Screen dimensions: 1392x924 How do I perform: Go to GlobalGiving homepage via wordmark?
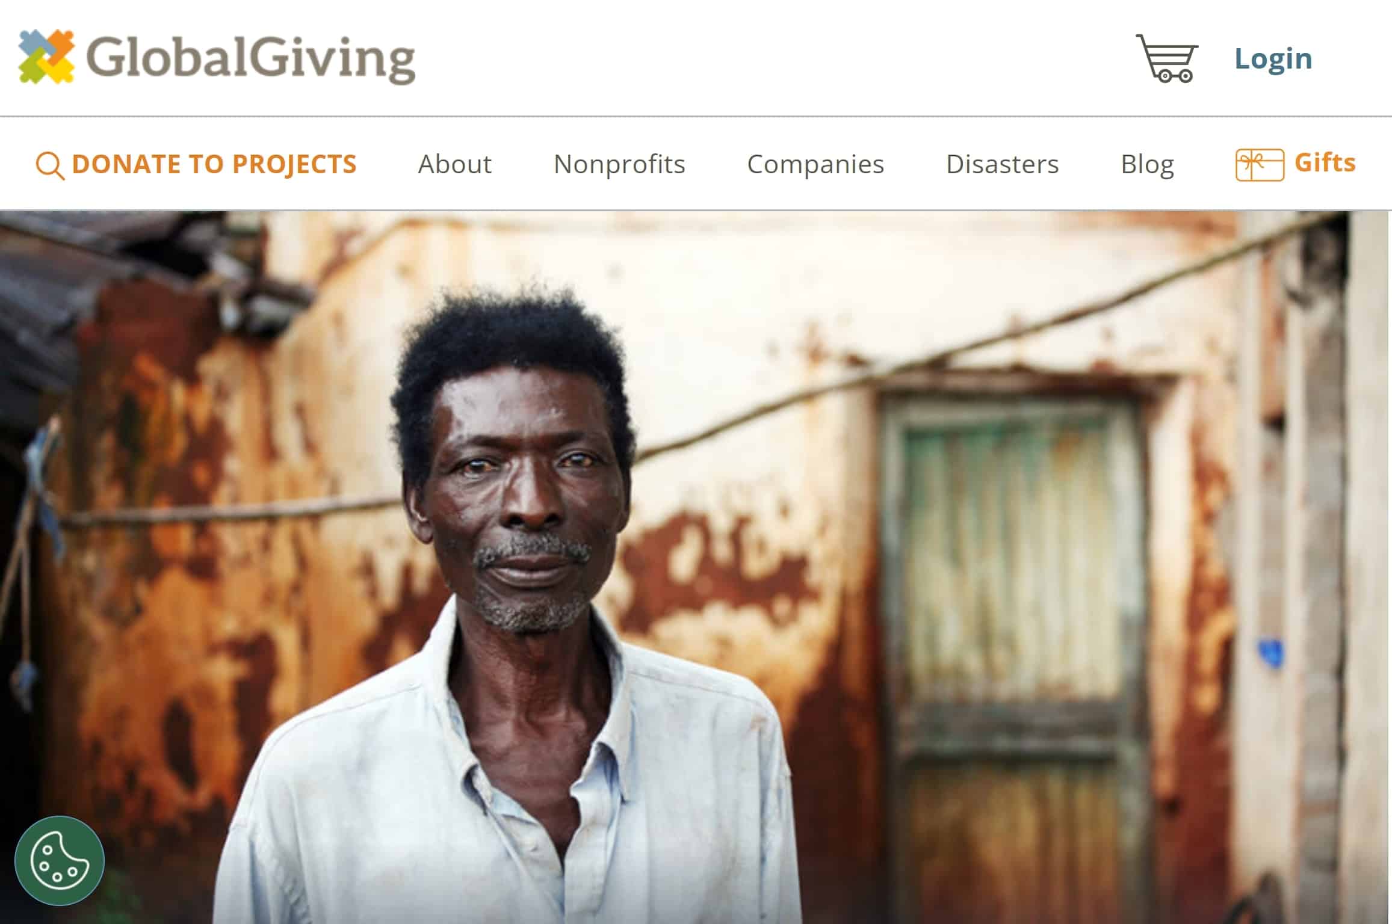pos(251,58)
